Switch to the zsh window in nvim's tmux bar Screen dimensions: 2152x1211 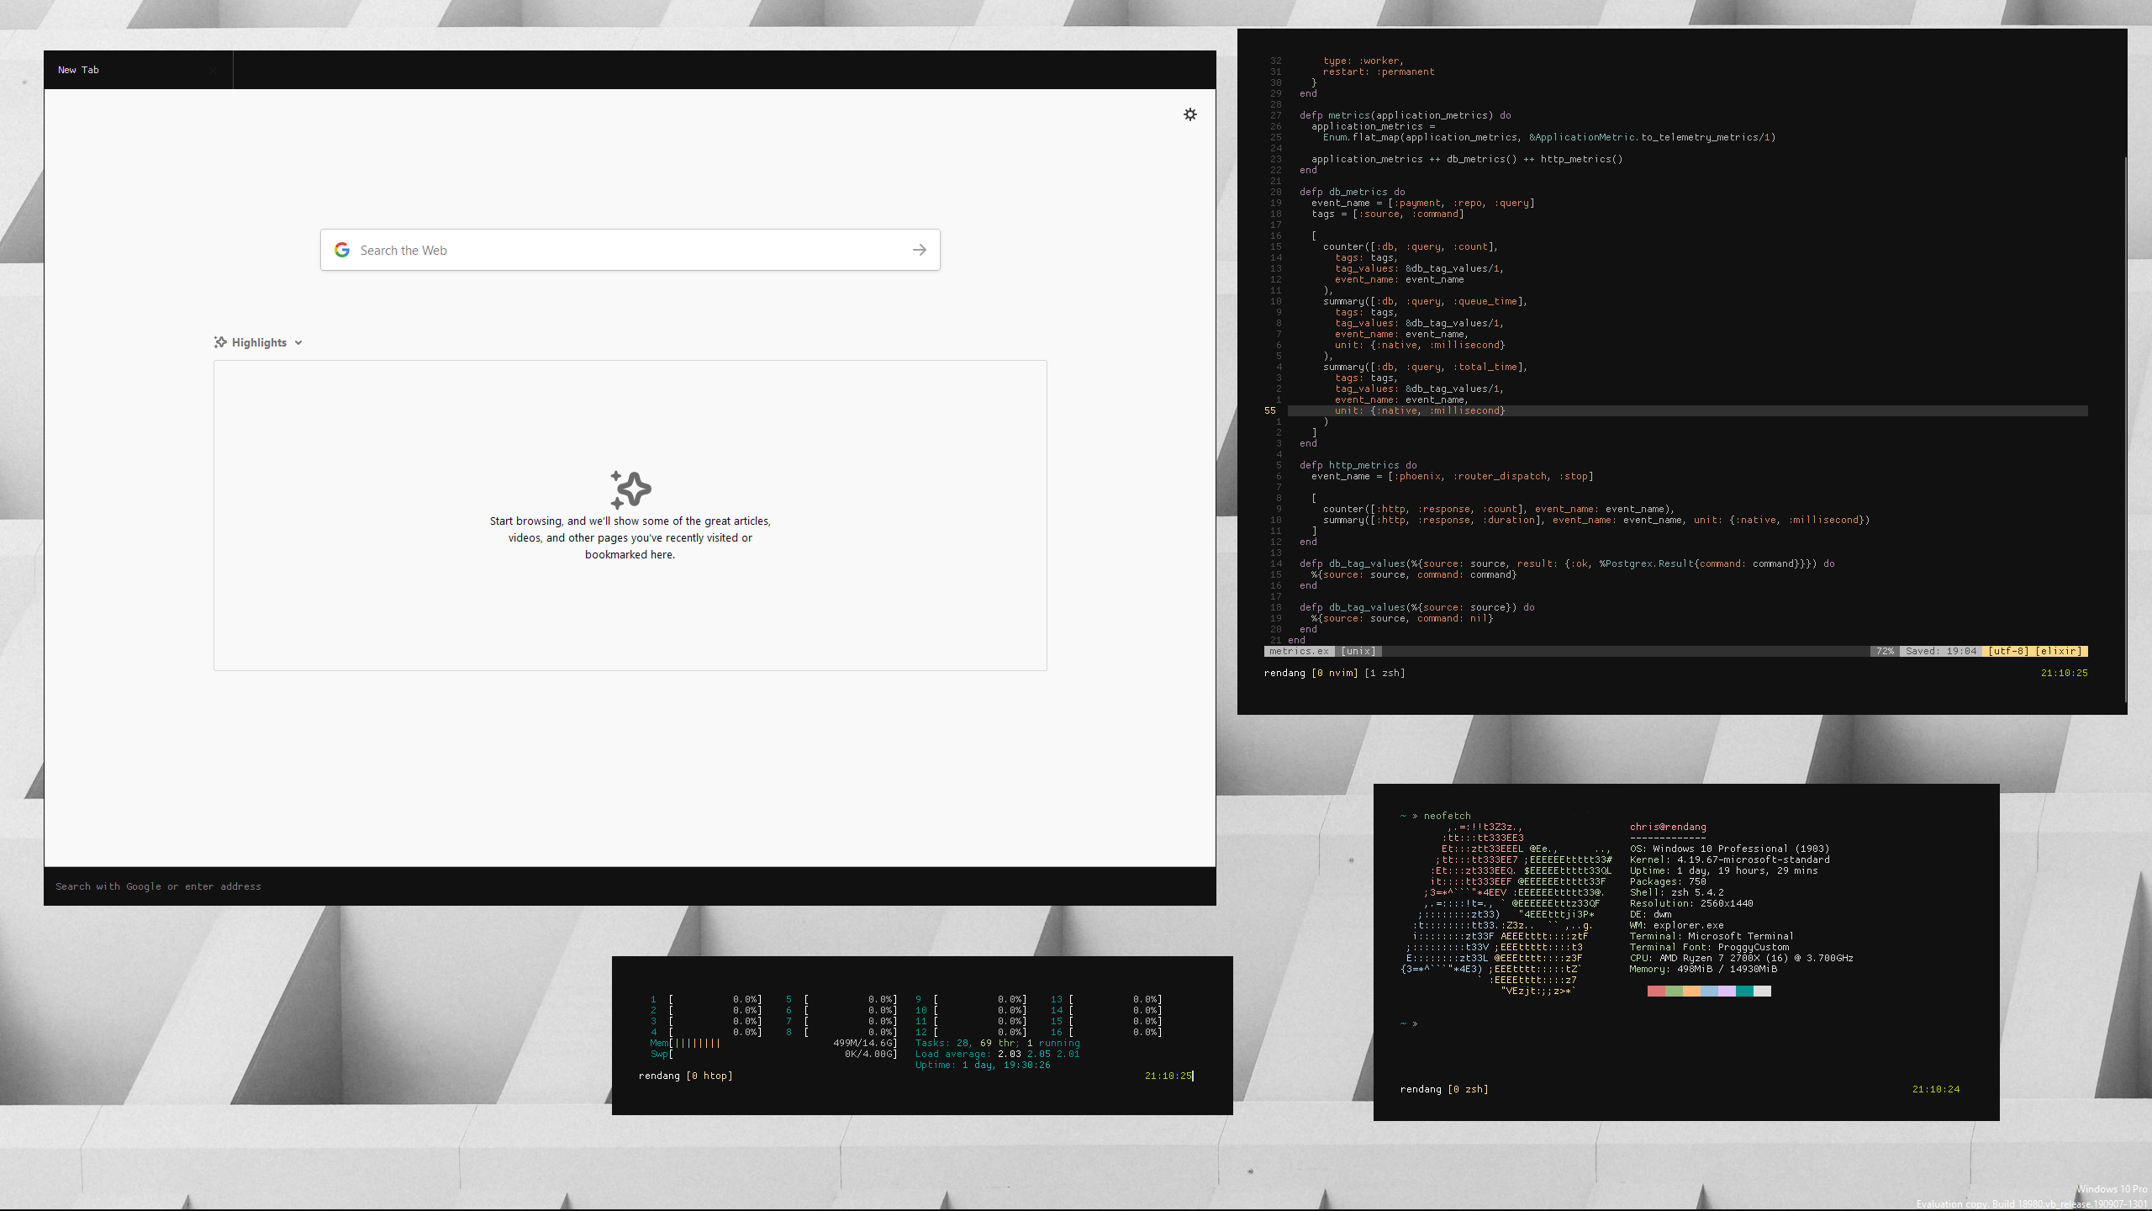coord(1385,673)
